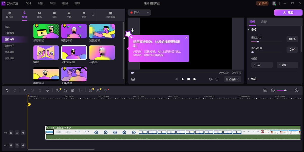Image resolution: width=304 pixels, height=152 pixels.
Task: Select the crop tool in the timeline toolbar
Action: pyautogui.click(x=25, y=90)
